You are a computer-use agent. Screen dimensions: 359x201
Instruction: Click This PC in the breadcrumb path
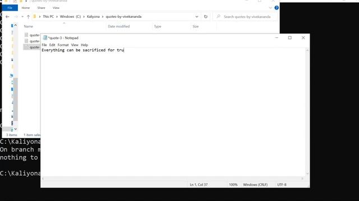pos(48,17)
